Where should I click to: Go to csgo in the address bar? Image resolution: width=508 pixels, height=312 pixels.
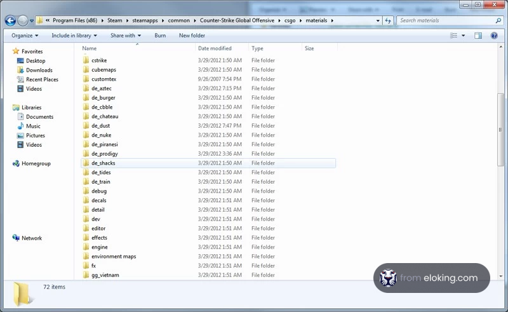pyautogui.click(x=290, y=20)
